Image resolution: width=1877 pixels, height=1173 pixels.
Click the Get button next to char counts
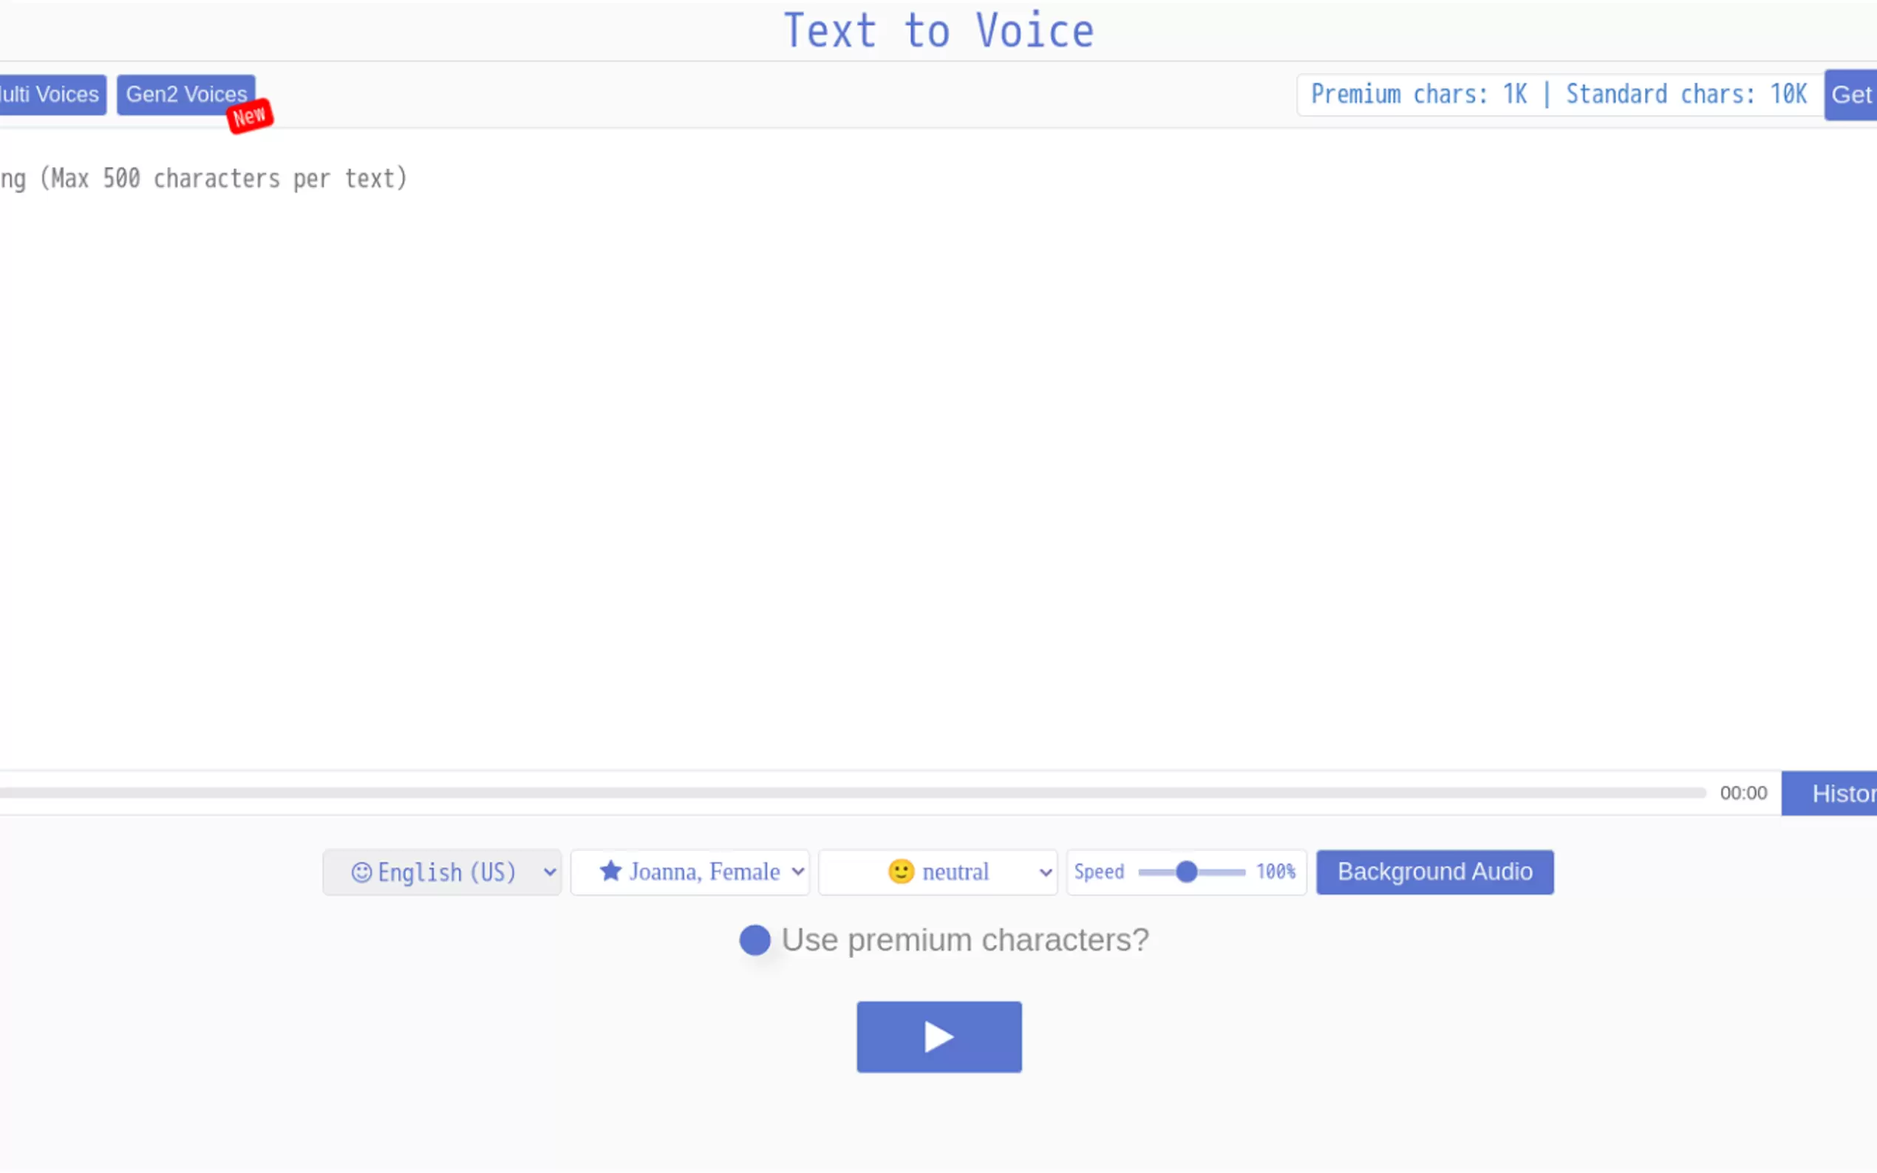[x=1850, y=95]
